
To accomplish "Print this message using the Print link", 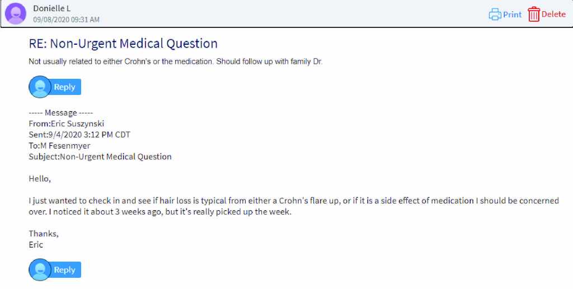I will (x=512, y=15).
